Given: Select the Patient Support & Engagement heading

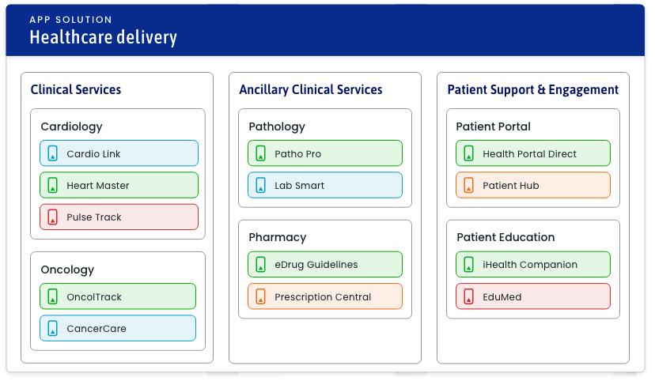Looking at the screenshot, I should click(533, 89).
